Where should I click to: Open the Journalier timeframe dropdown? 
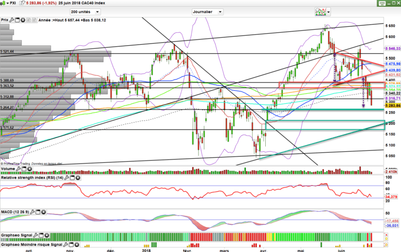point(206,11)
